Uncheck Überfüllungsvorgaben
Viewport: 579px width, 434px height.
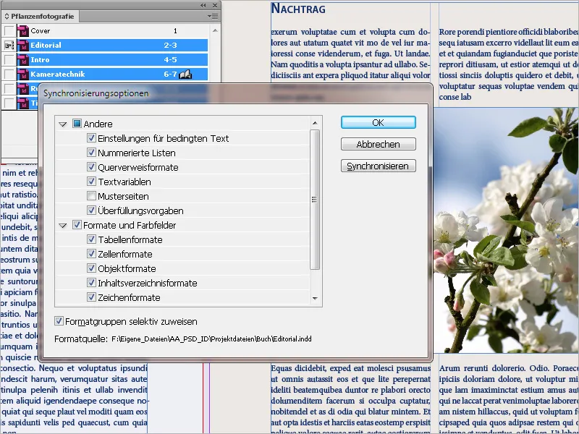pos(91,210)
